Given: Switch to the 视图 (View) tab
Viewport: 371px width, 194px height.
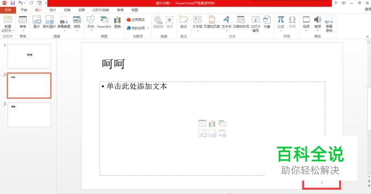Looking at the screenshot, I should 135,10.
